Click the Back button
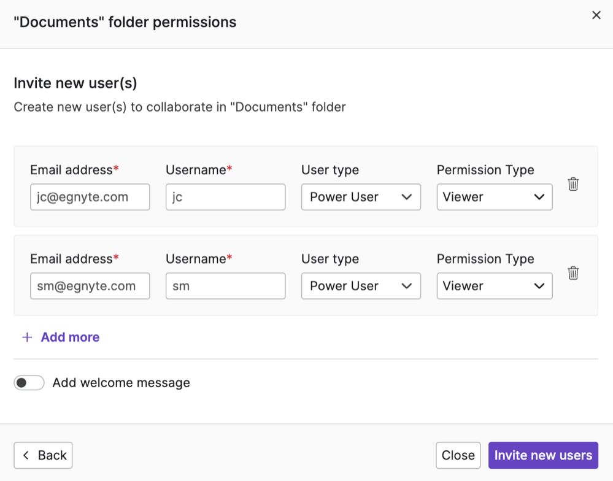Screen dimensions: 613x481 tap(43, 455)
